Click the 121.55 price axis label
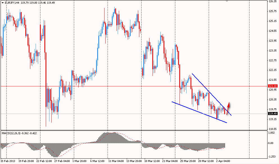Screen dimensions: 279x164 273,80
